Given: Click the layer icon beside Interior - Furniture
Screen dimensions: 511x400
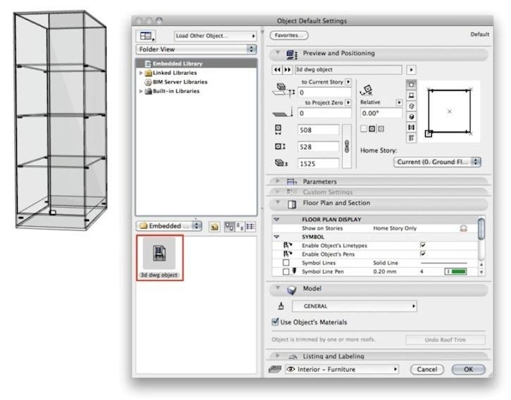Looking at the screenshot, I should pyautogui.click(x=275, y=369).
